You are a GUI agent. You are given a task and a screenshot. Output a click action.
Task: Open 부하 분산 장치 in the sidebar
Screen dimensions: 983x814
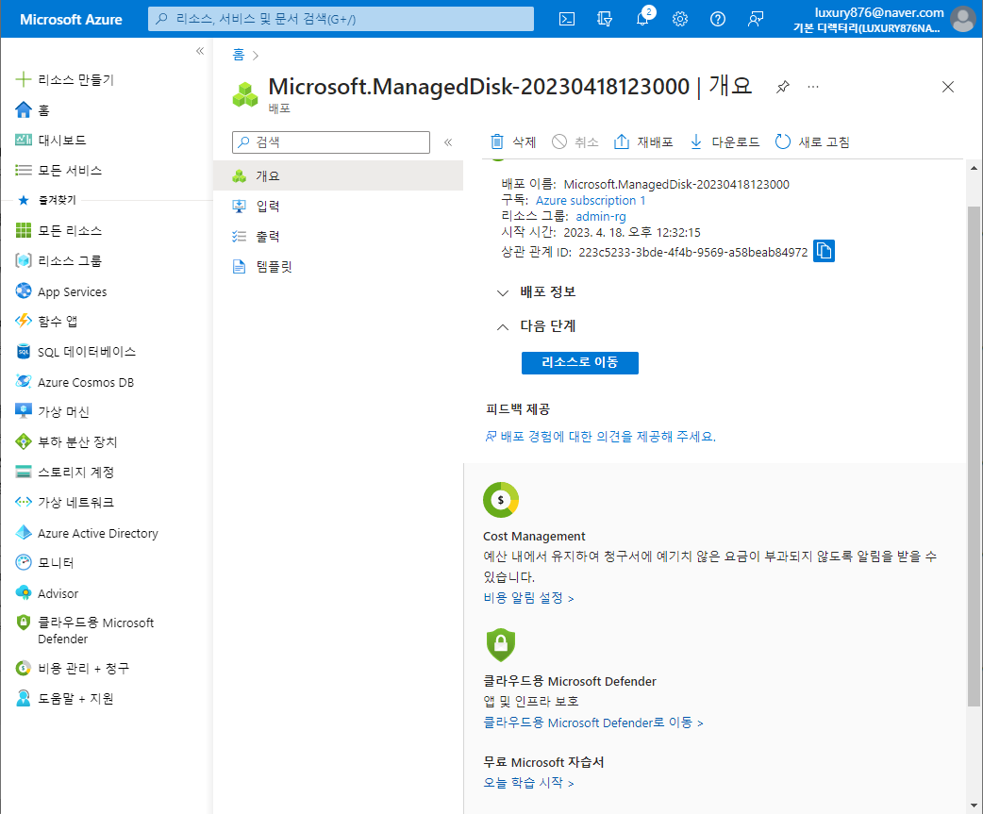pos(66,441)
